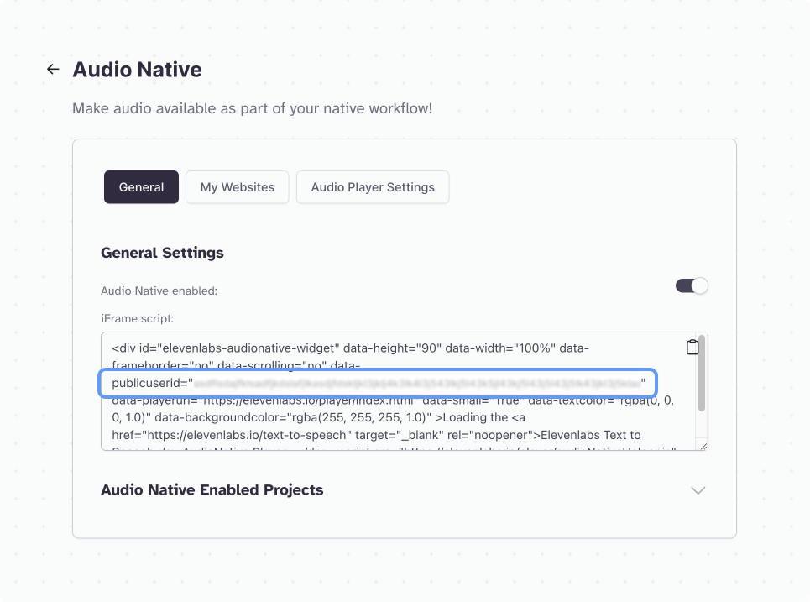Copy the iFrame script with clipboard icon

click(x=692, y=348)
